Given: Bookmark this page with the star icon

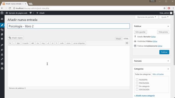Looking at the screenshot, I should click(x=164, y=8).
